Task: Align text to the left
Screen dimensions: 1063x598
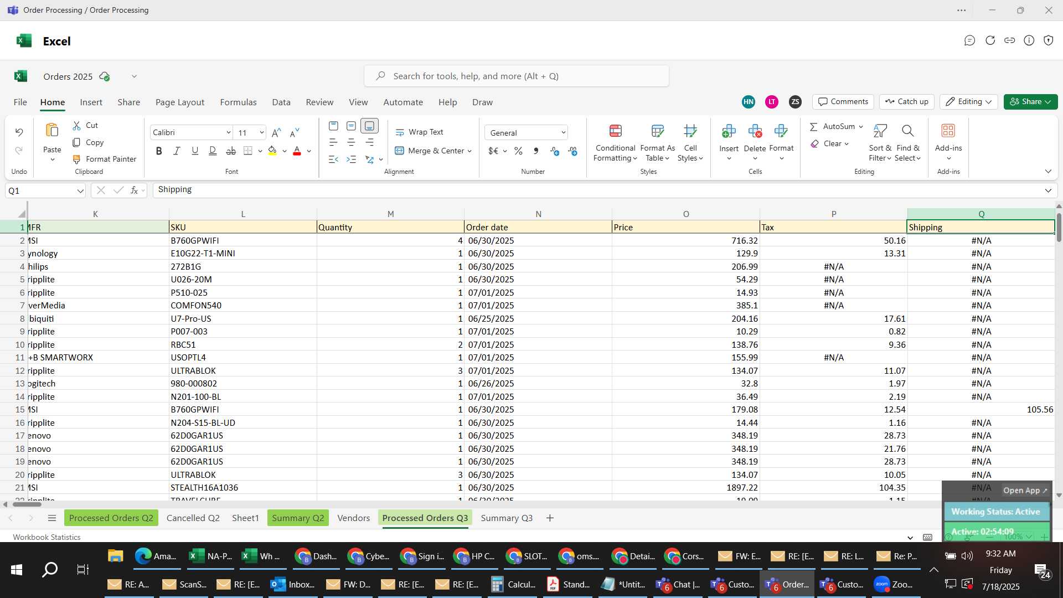Action: pyautogui.click(x=333, y=142)
